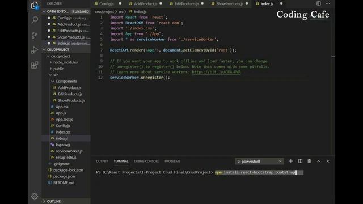The image size is (363, 204).
Task: Create a new terminal with plus icon
Action: 290,161
